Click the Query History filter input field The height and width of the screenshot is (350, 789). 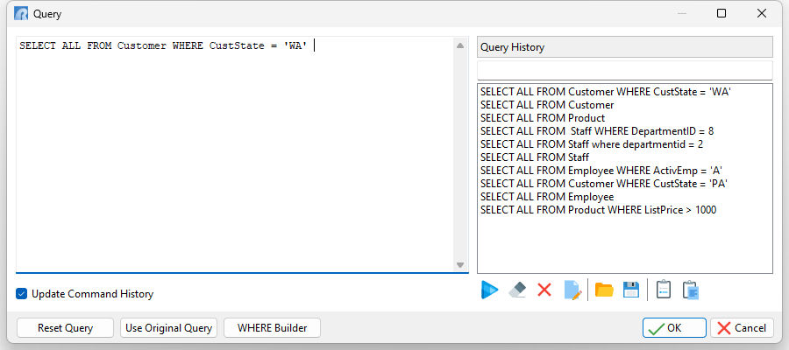[624, 70]
